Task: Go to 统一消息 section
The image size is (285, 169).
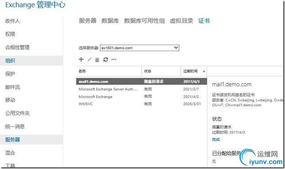Action: [15, 127]
